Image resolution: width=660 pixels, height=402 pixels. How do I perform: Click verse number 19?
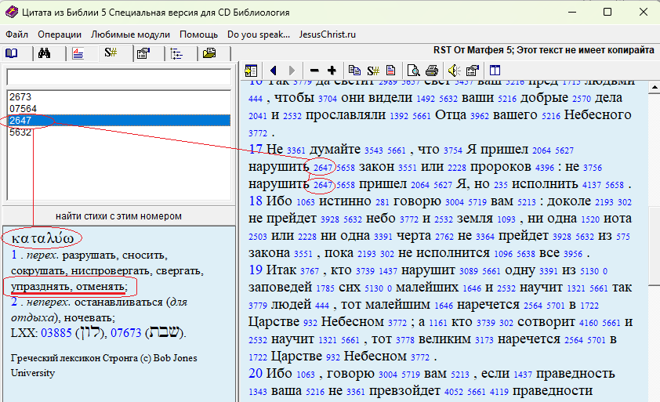tap(256, 270)
